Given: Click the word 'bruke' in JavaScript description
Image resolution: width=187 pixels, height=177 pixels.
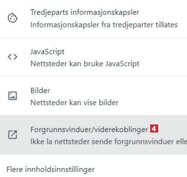Looking at the screenshot, I should pos(93,64).
